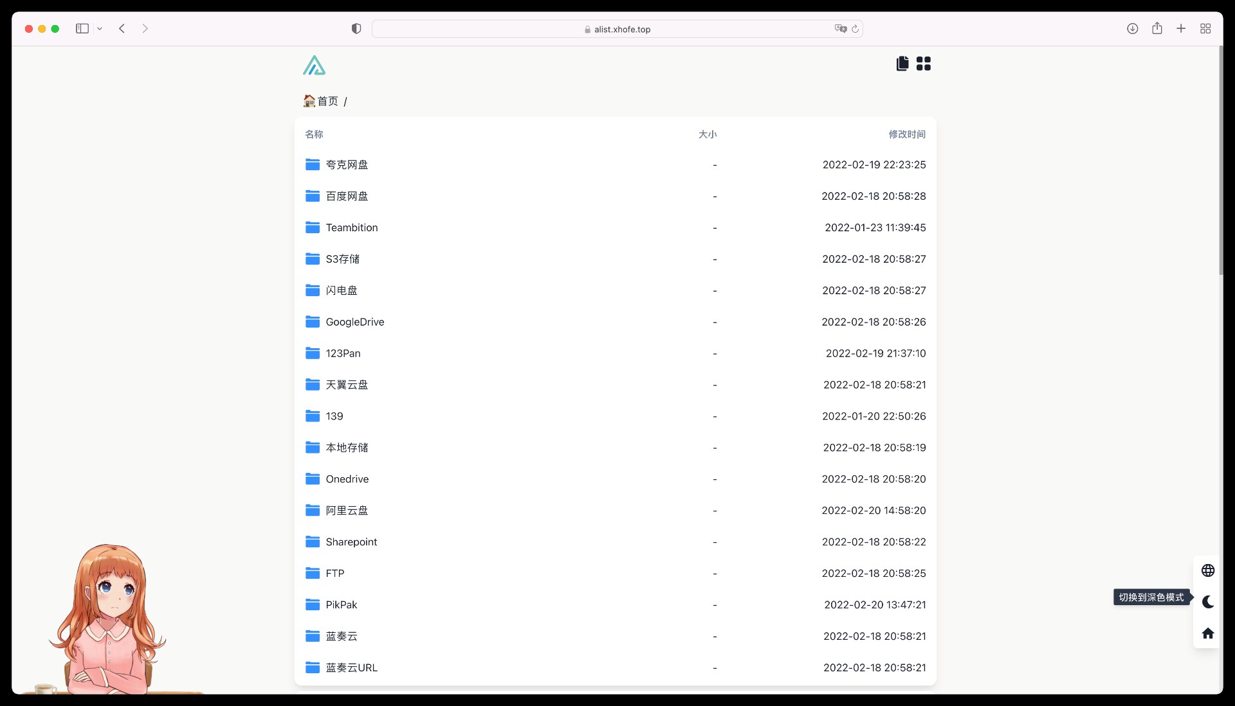Click the AList logo icon

[314, 65]
